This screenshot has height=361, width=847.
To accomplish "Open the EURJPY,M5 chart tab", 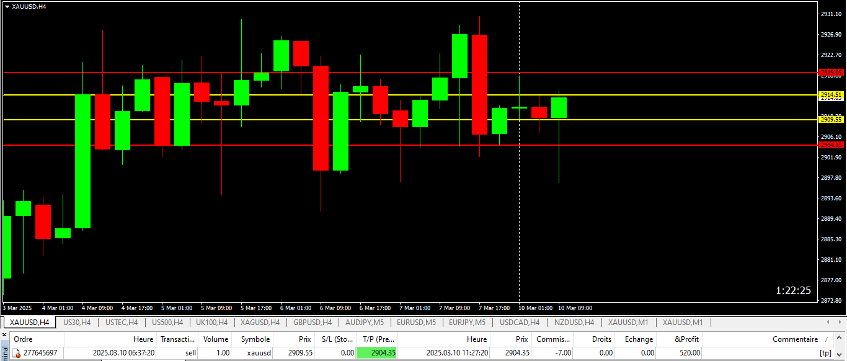I will click(467, 323).
